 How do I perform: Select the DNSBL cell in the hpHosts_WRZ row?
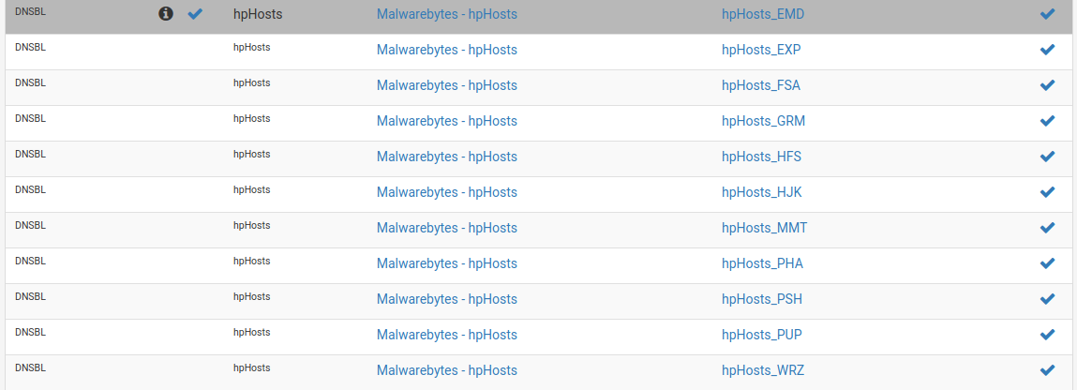tap(30, 368)
